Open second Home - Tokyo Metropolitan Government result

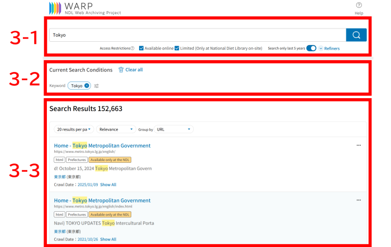click(x=102, y=200)
